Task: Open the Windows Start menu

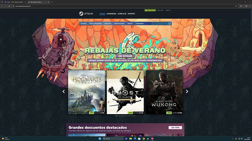Action: pyautogui.click(x=100, y=139)
